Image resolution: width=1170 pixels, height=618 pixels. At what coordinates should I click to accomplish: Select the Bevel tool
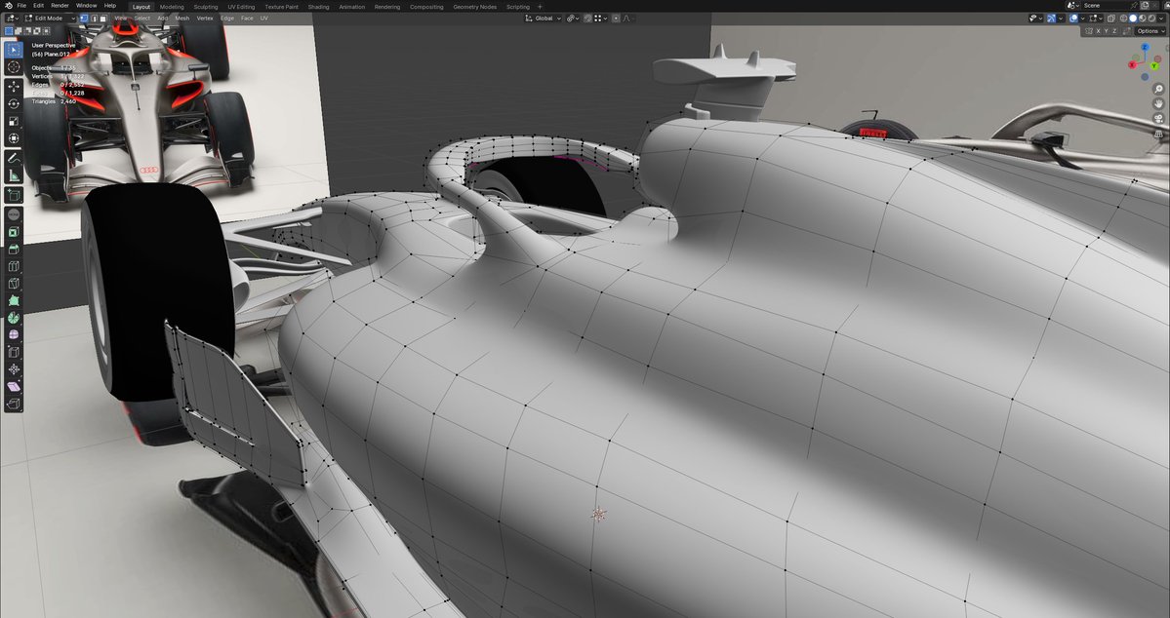click(14, 249)
